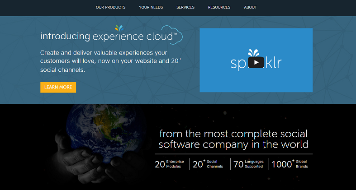Select SERVICES in the navigation bar
This screenshot has height=190, width=356.
[x=185, y=7]
